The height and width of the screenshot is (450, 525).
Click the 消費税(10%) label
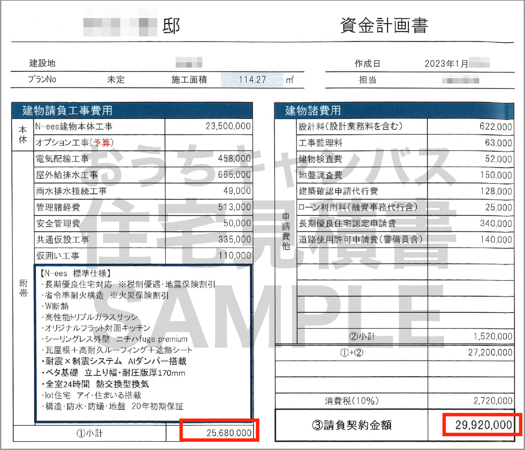click(x=352, y=401)
